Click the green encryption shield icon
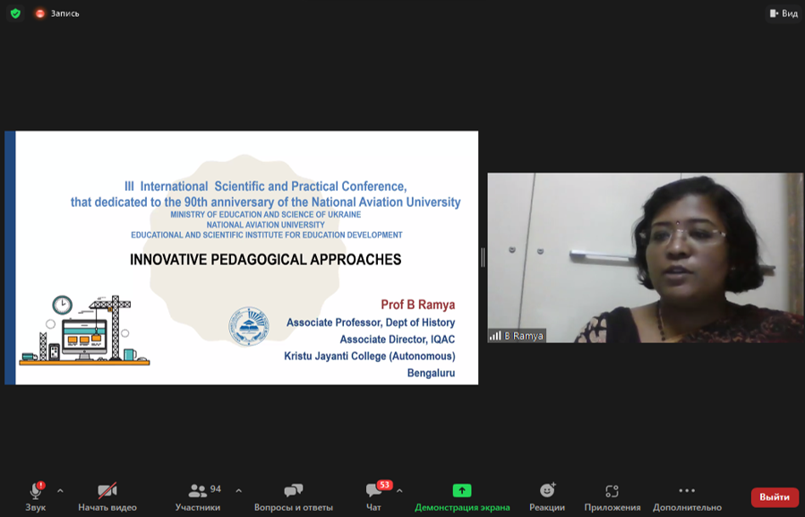This screenshot has width=805, height=517. [15, 13]
